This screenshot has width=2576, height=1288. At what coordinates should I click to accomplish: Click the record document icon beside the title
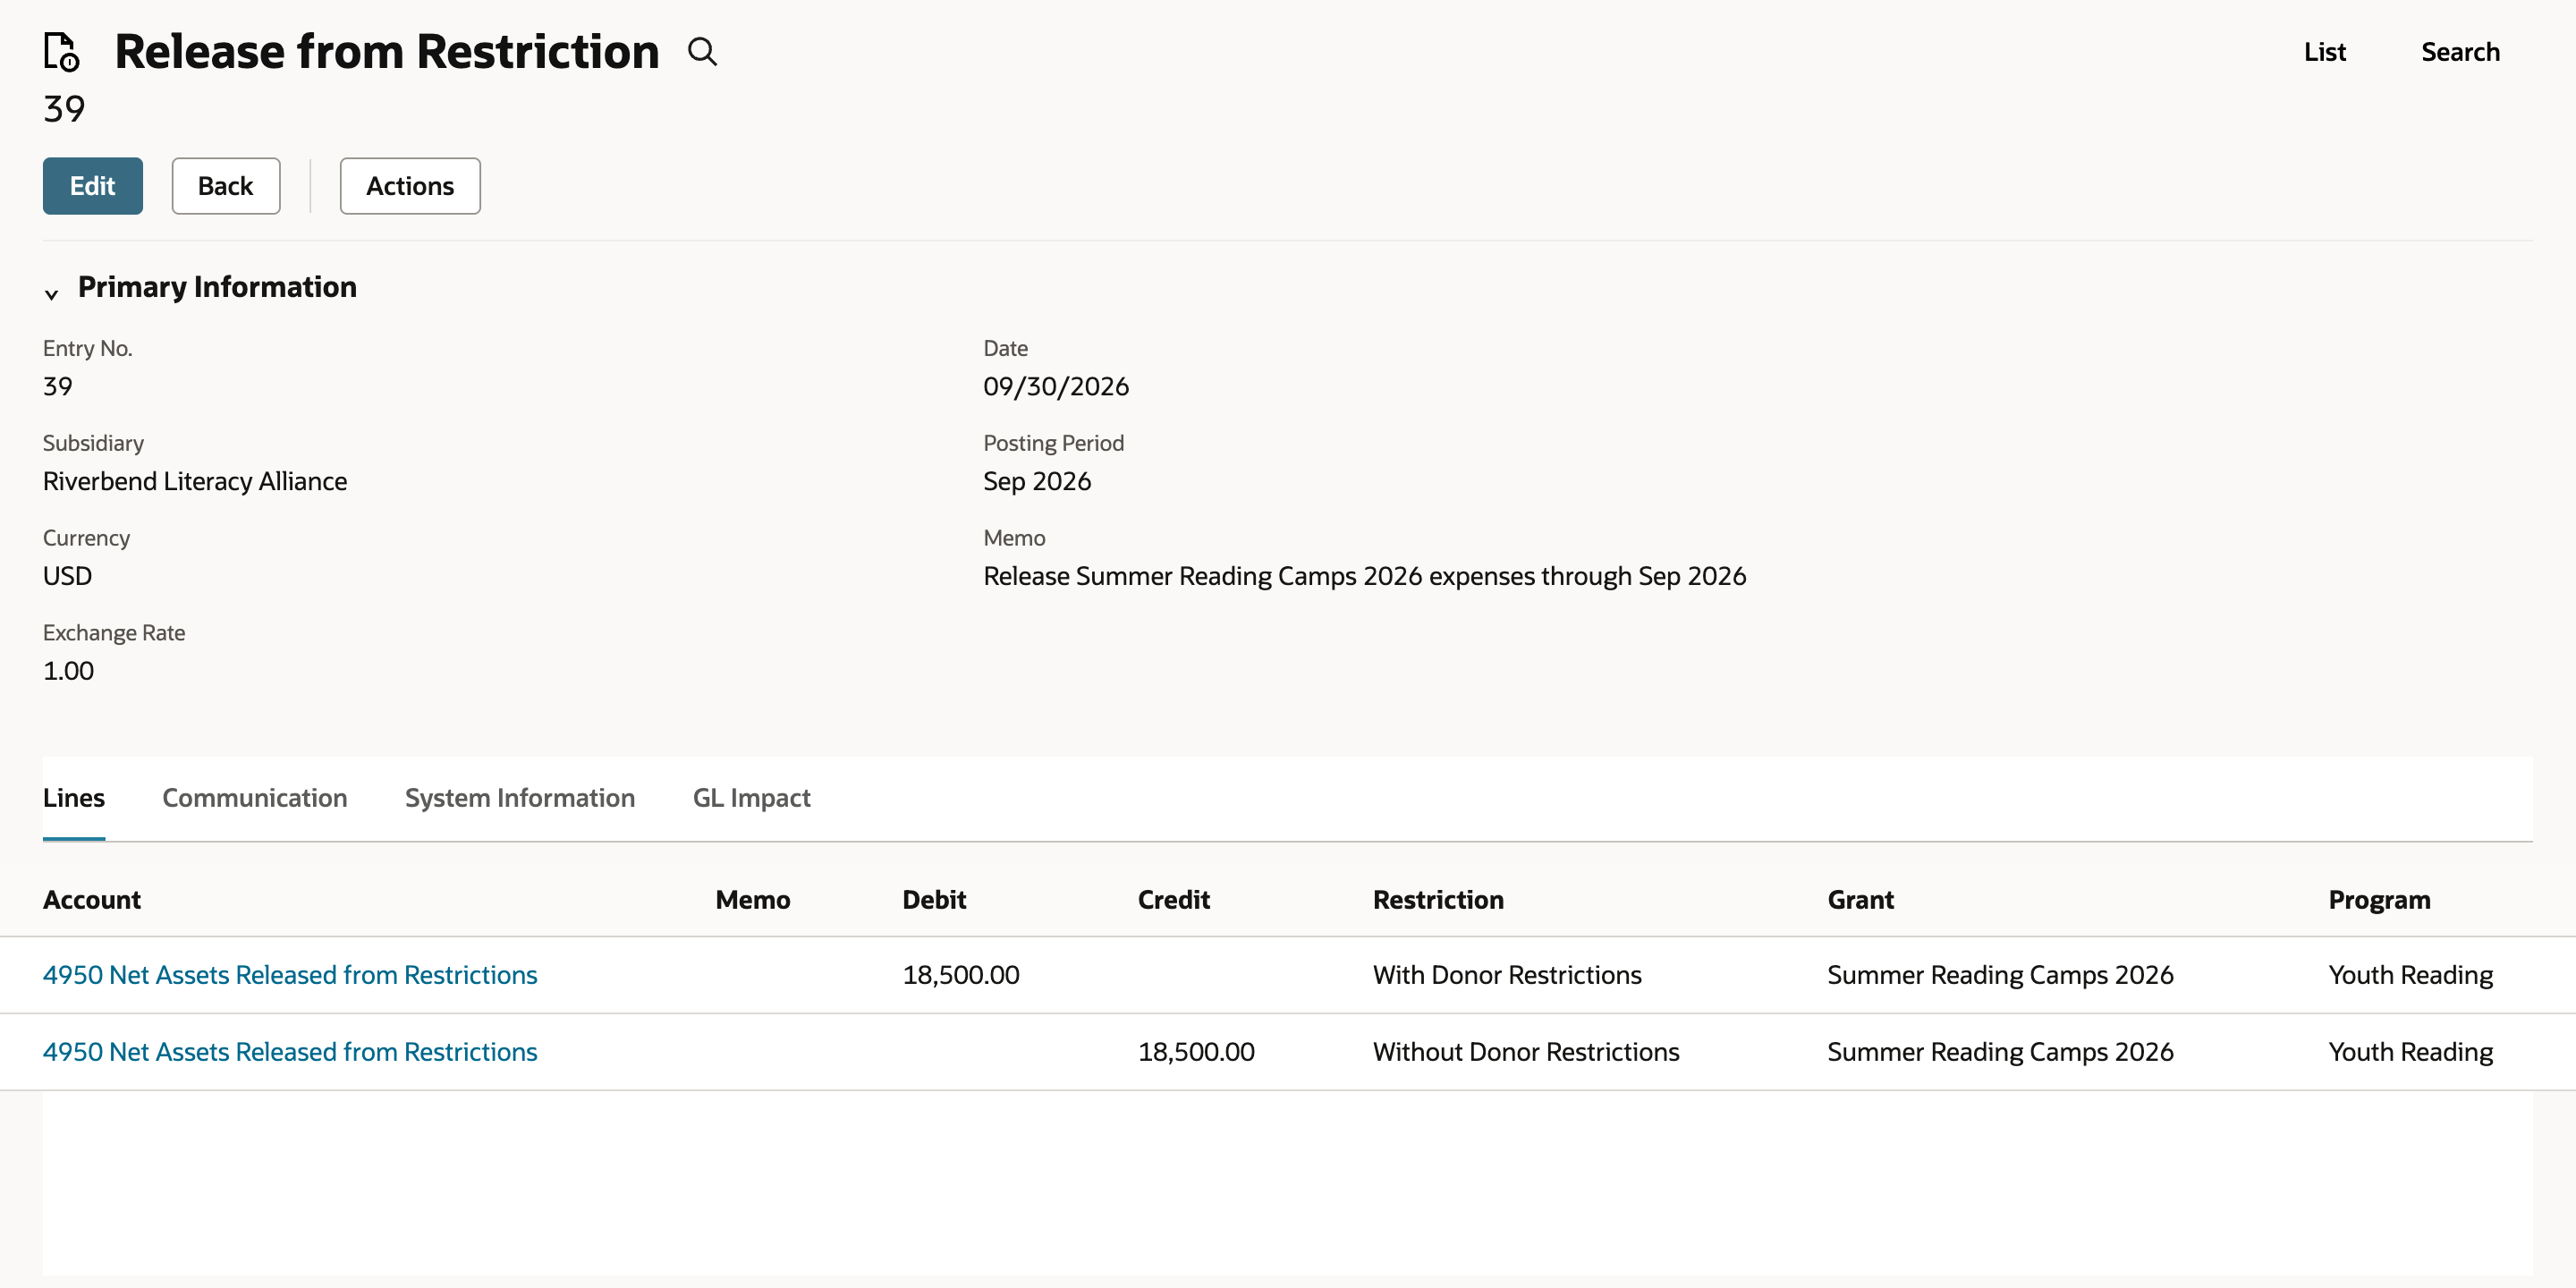tap(61, 52)
